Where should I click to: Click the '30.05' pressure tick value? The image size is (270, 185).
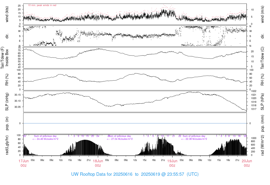click(x=18, y=107)
